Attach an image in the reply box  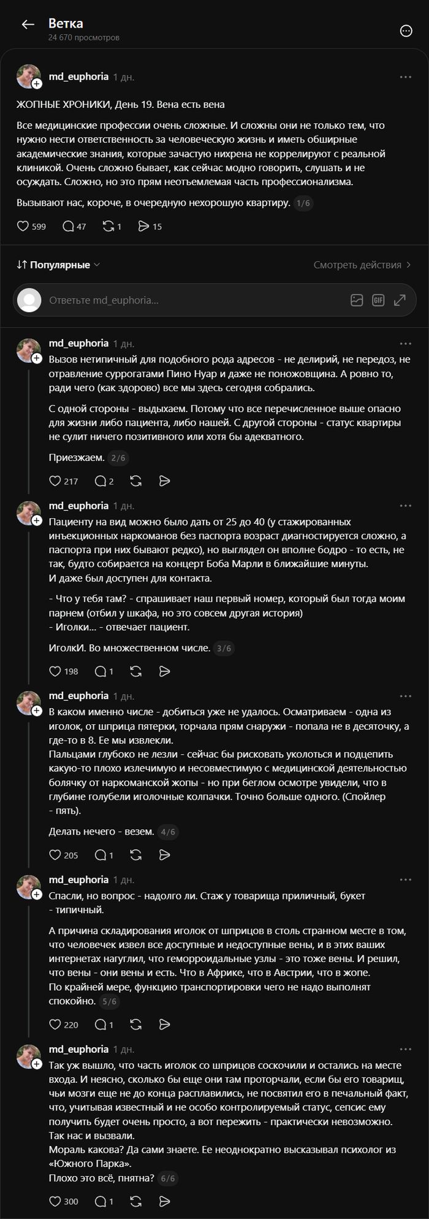pos(357,300)
